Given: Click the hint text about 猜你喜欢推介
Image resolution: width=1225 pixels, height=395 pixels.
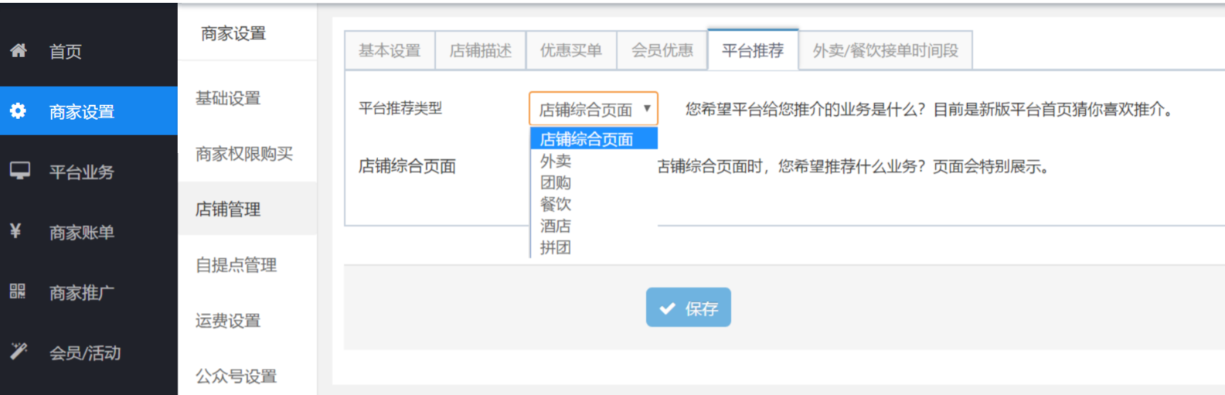Looking at the screenshot, I should point(929,109).
